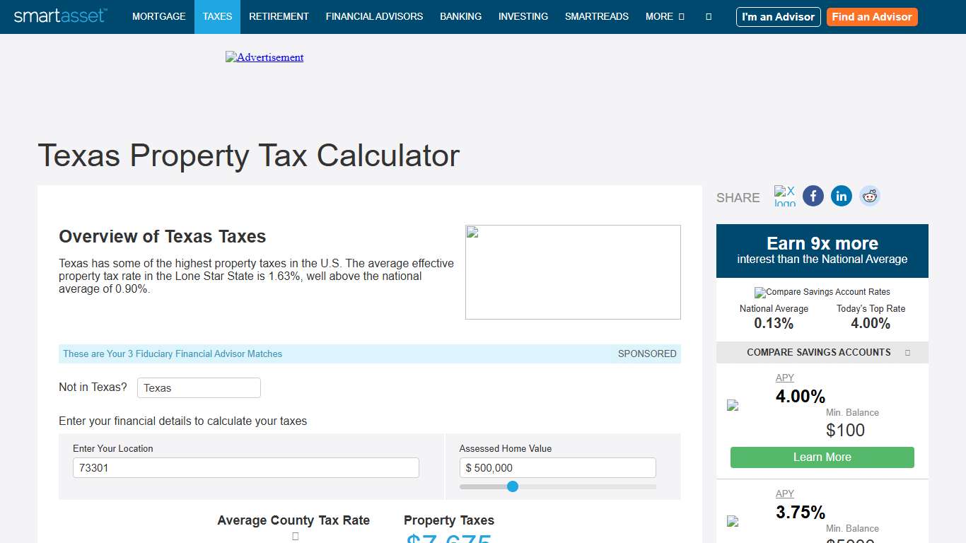This screenshot has width=966, height=543.
Task: Open the INVESTING menu item
Action: point(523,16)
